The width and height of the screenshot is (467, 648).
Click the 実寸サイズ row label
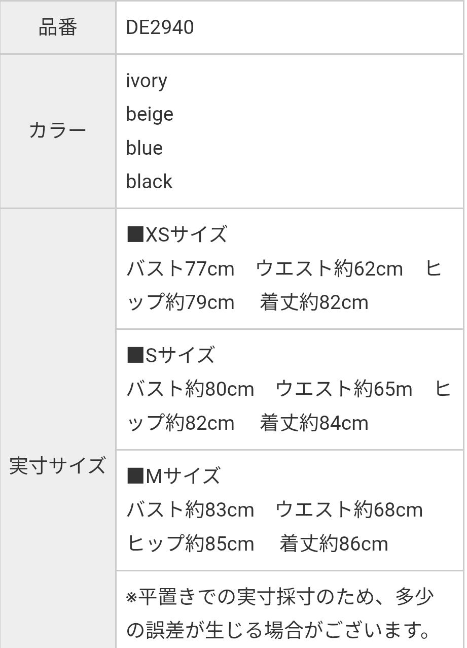(x=58, y=466)
